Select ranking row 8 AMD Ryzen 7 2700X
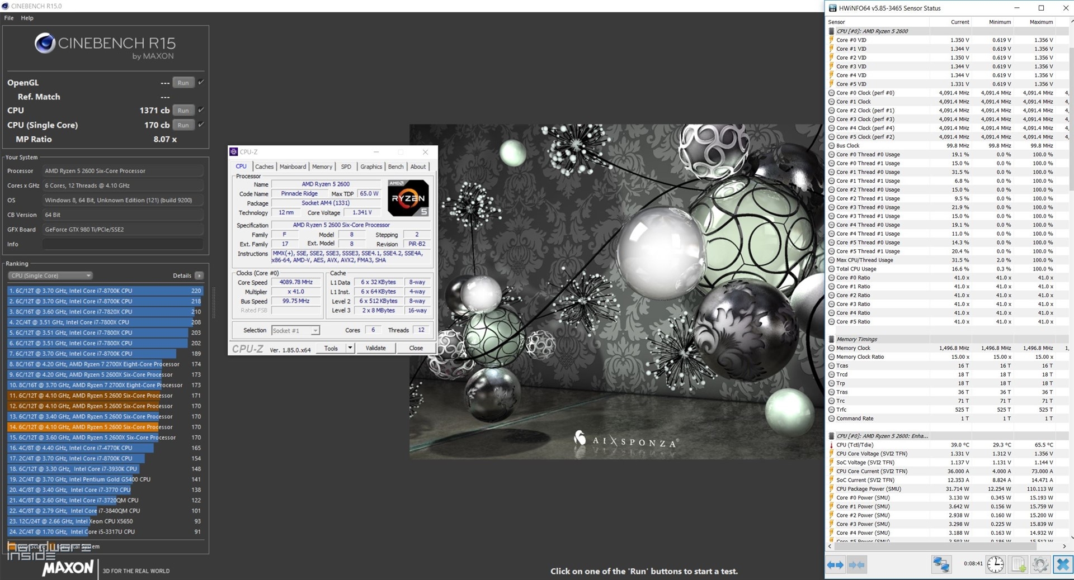Image resolution: width=1074 pixels, height=580 pixels. tap(105, 364)
